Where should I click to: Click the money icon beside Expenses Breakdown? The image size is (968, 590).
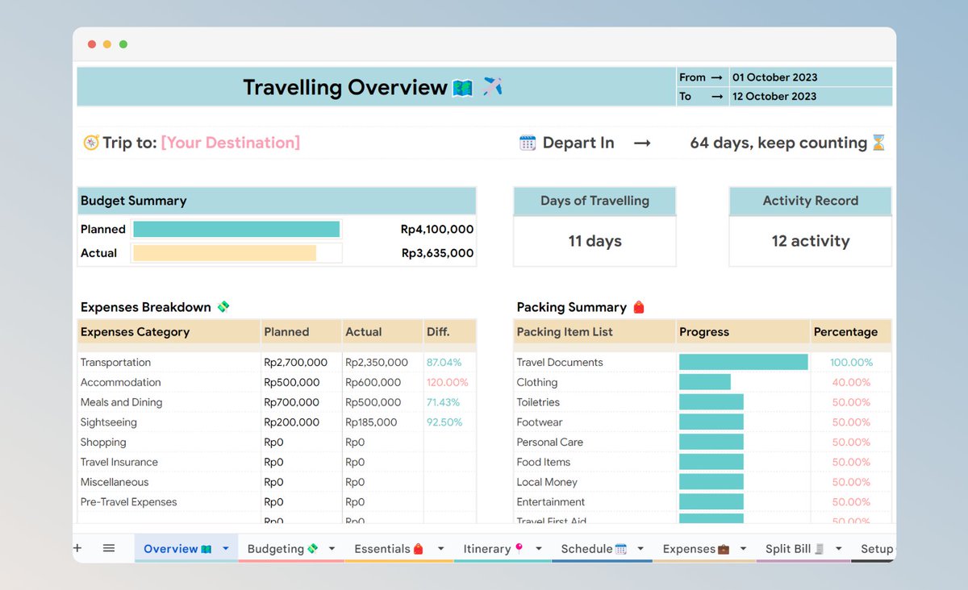coord(223,306)
